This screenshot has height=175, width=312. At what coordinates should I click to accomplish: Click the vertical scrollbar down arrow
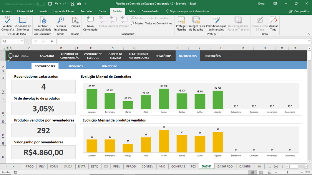tap(309, 162)
